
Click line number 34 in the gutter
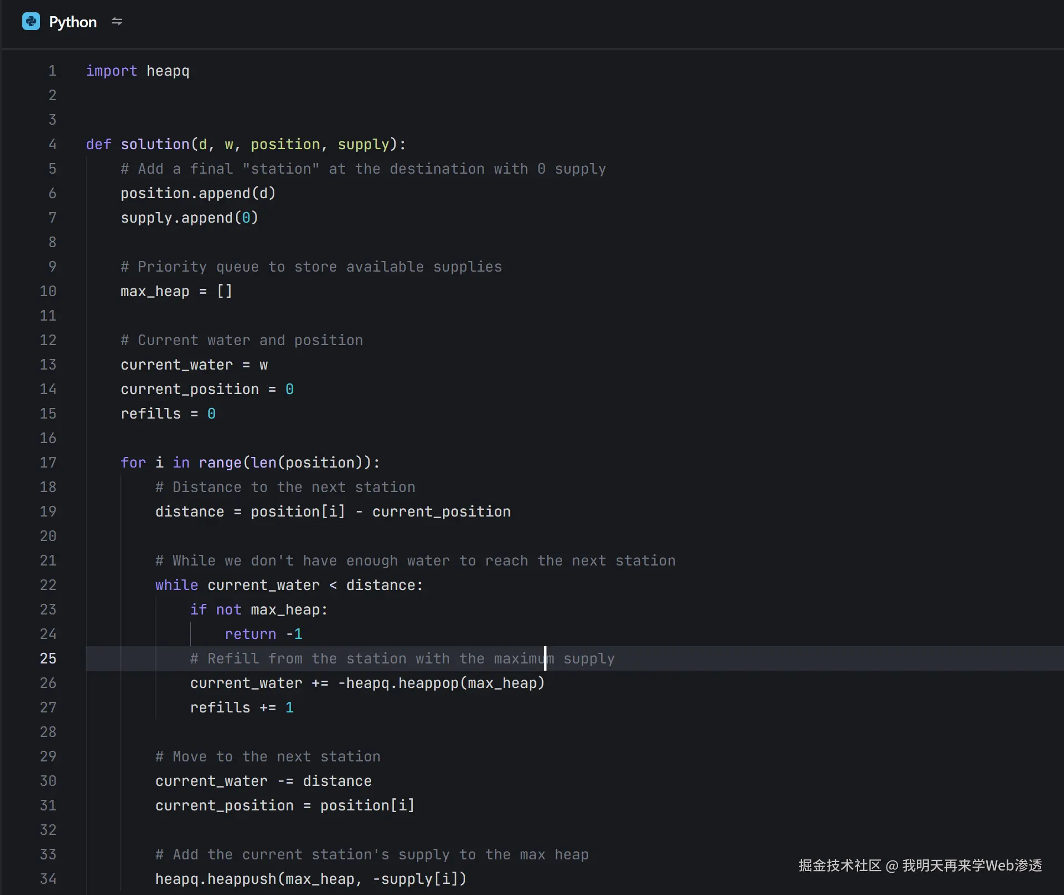click(x=48, y=879)
